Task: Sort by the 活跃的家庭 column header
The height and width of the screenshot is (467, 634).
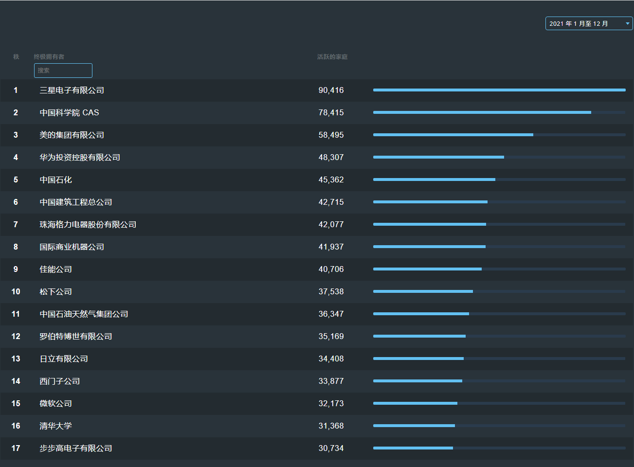Action: click(x=332, y=57)
